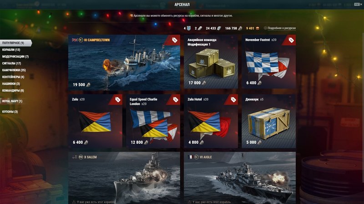Select the Royal Navy (1) section
This screenshot has width=364, height=204.
12,101
